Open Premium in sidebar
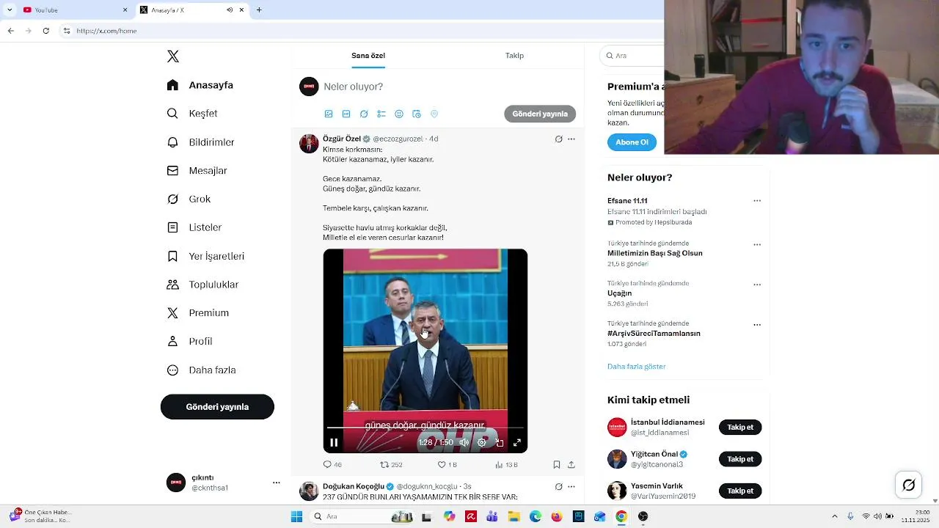Viewport: 939px width, 528px height. click(x=198, y=313)
